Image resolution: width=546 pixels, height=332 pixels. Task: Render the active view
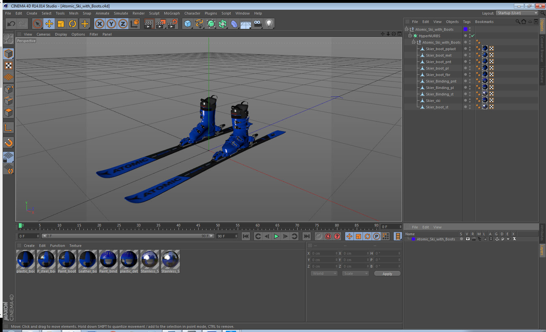pos(149,24)
